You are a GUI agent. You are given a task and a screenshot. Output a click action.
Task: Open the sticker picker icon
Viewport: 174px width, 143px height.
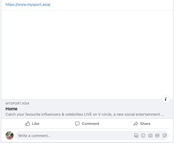164,135
